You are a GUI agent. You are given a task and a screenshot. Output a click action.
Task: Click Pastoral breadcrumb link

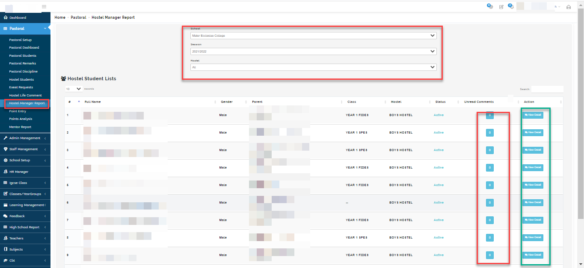[x=78, y=17]
